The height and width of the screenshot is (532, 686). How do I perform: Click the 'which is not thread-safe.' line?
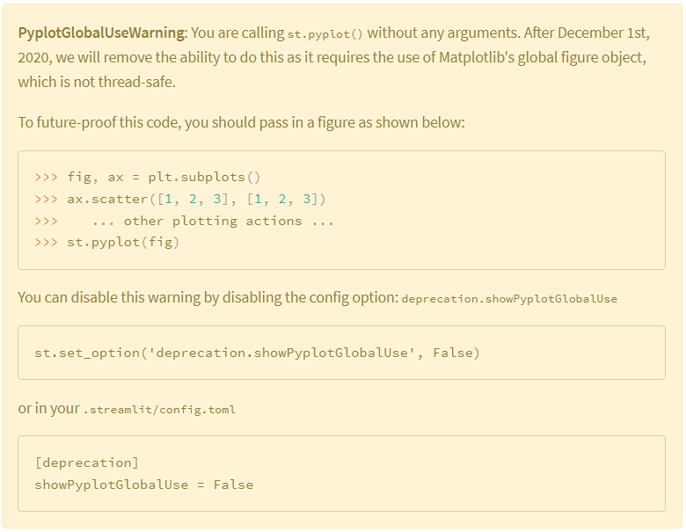tap(97, 82)
